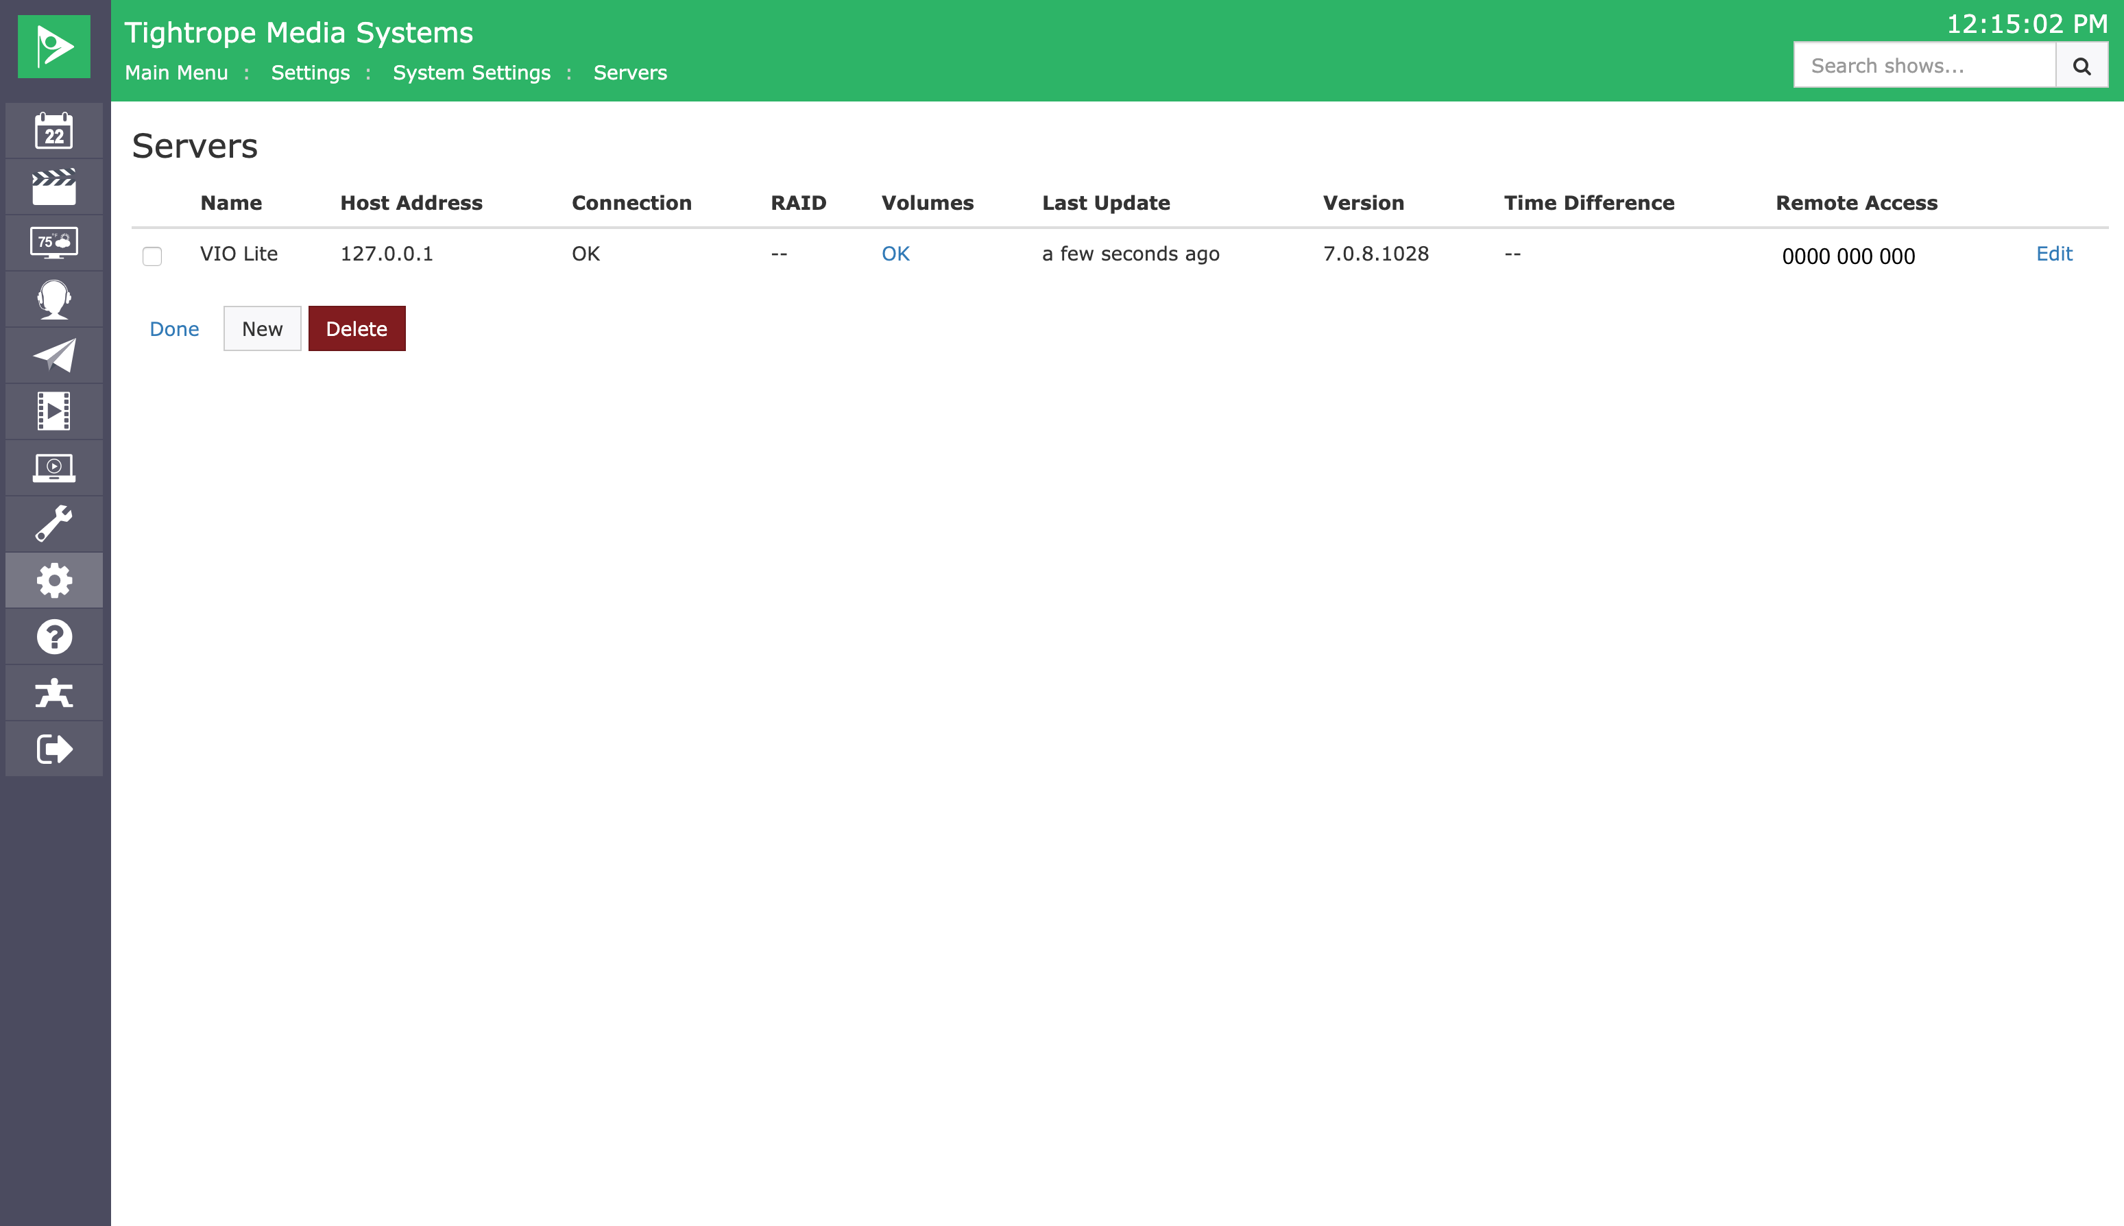This screenshot has height=1226, width=2124.
Task: Check the VIO Lite server checkbox
Action: [152, 256]
